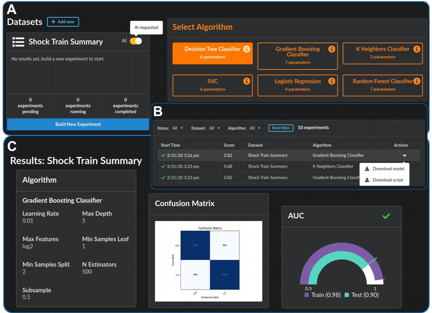432x313 pixels.
Task: Click info icon on Random Forest Classifier
Action: (417, 81)
